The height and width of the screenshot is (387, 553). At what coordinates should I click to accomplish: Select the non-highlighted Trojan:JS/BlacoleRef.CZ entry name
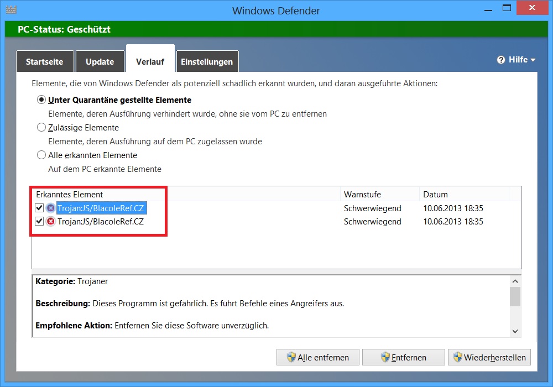(101, 221)
